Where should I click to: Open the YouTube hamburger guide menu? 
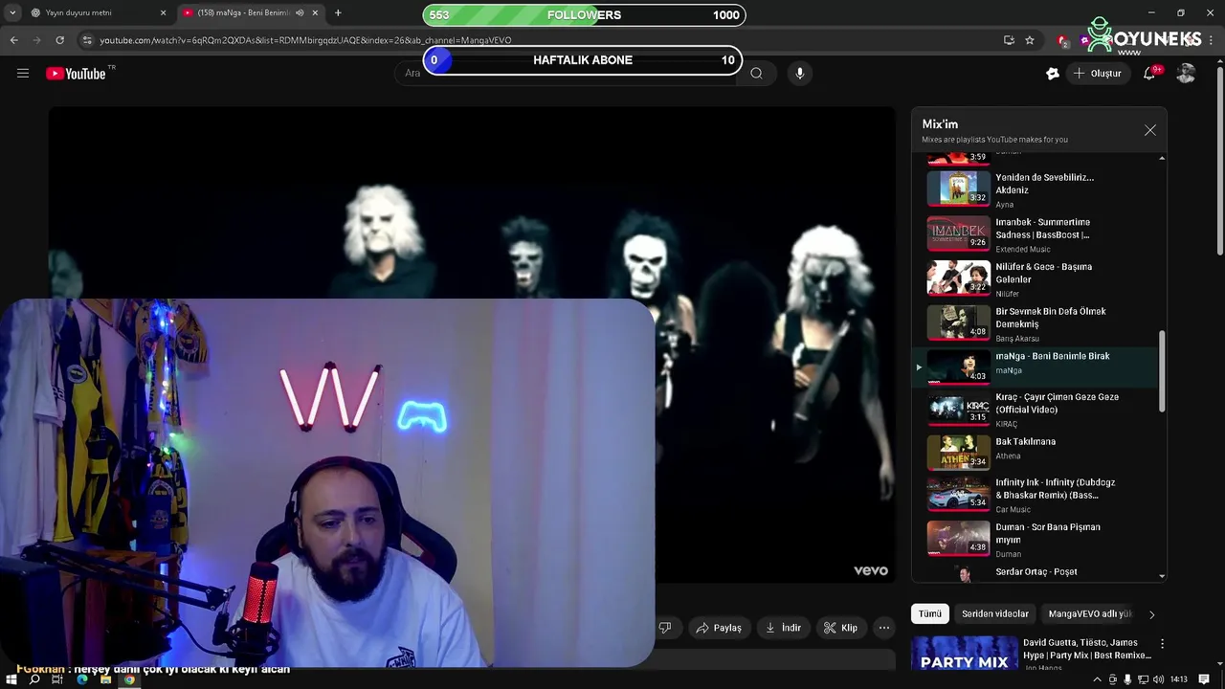pos(23,73)
